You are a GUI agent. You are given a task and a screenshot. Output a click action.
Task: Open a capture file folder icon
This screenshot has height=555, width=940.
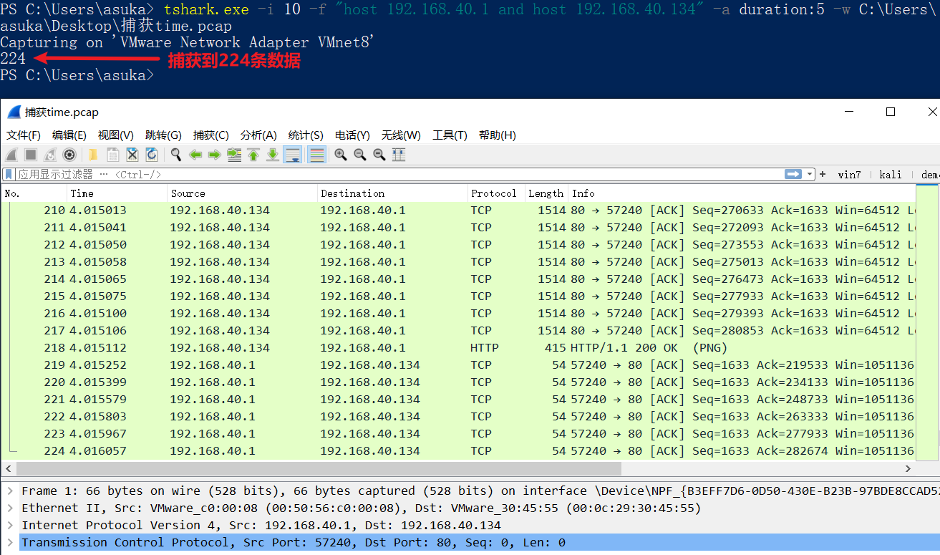(x=93, y=155)
